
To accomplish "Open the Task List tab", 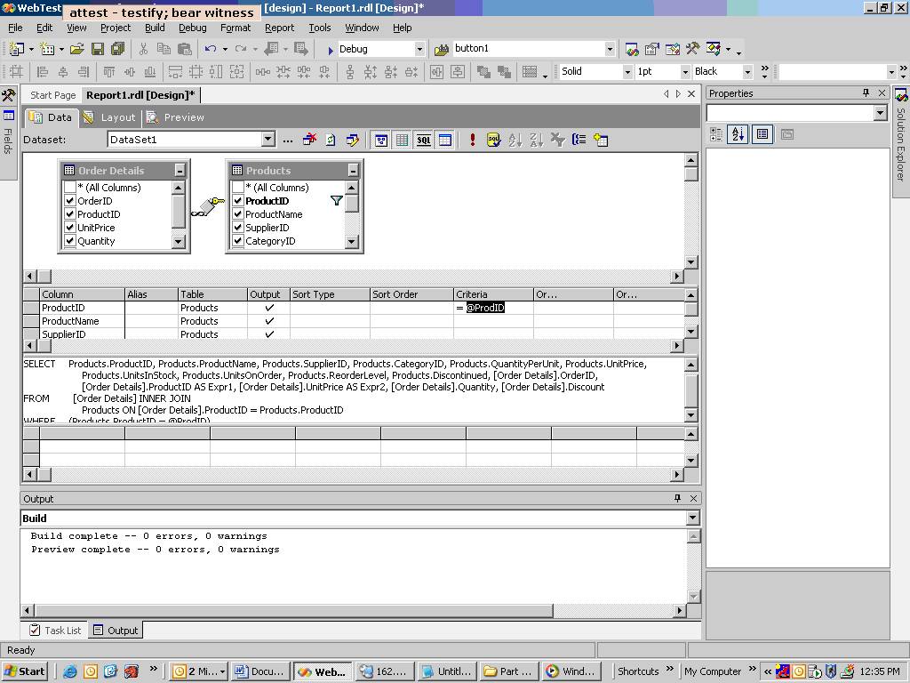I will pos(56,631).
